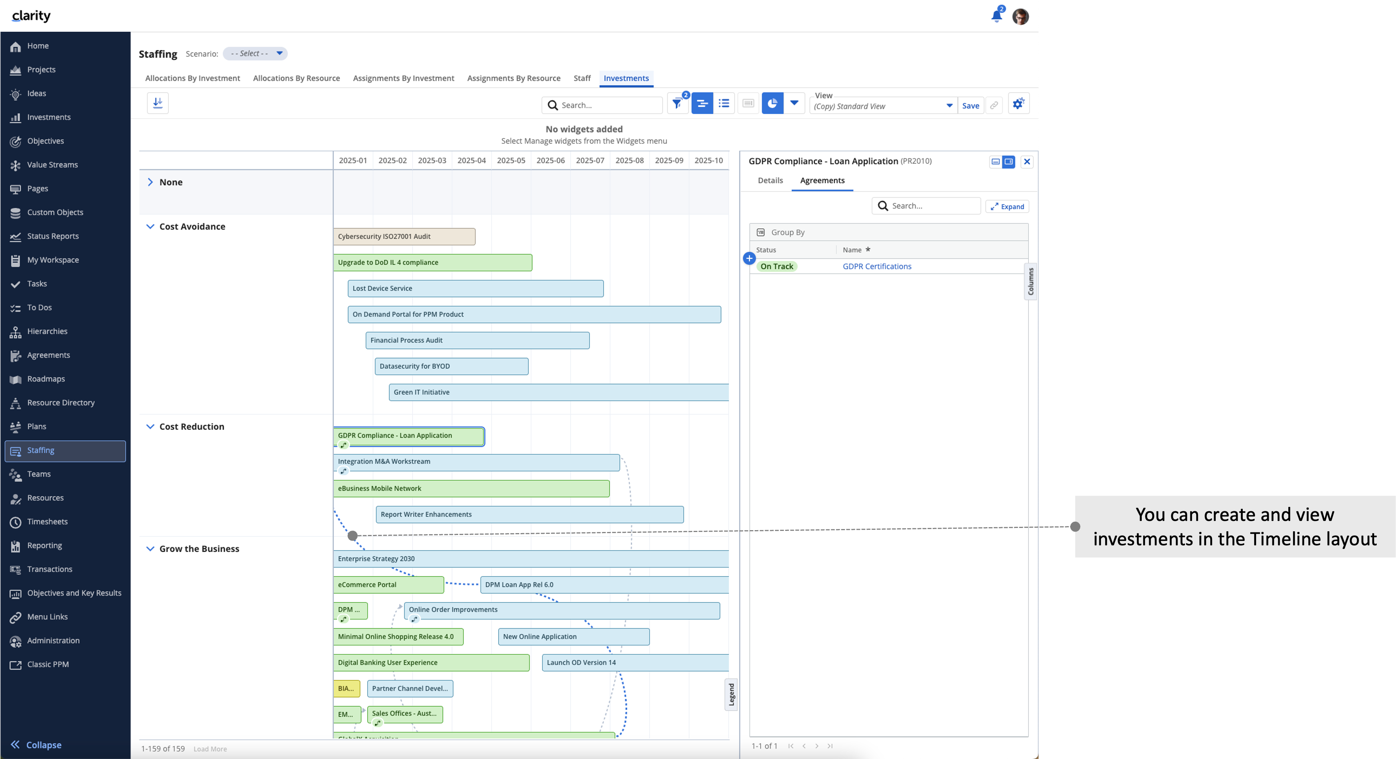This screenshot has height=759, width=1396.
Task: Open the (Copy) Standard View dropdown
Action: (x=883, y=106)
